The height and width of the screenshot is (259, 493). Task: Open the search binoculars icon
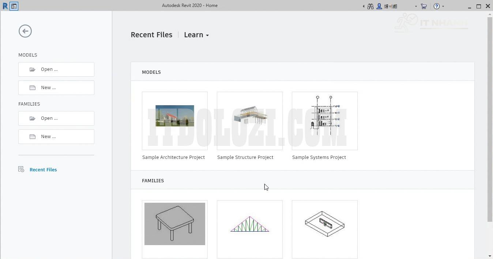point(370,6)
